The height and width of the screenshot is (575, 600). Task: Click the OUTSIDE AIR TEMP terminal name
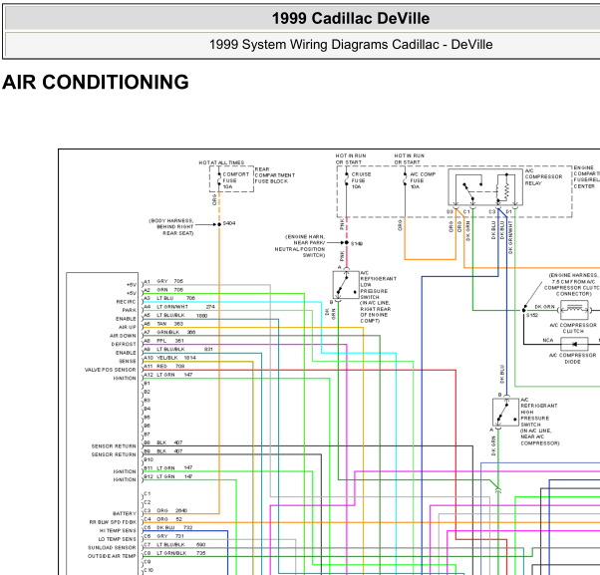pyautogui.click(x=112, y=556)
